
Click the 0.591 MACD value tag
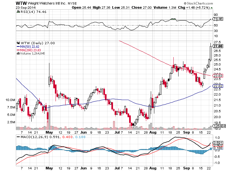[218, 143]
